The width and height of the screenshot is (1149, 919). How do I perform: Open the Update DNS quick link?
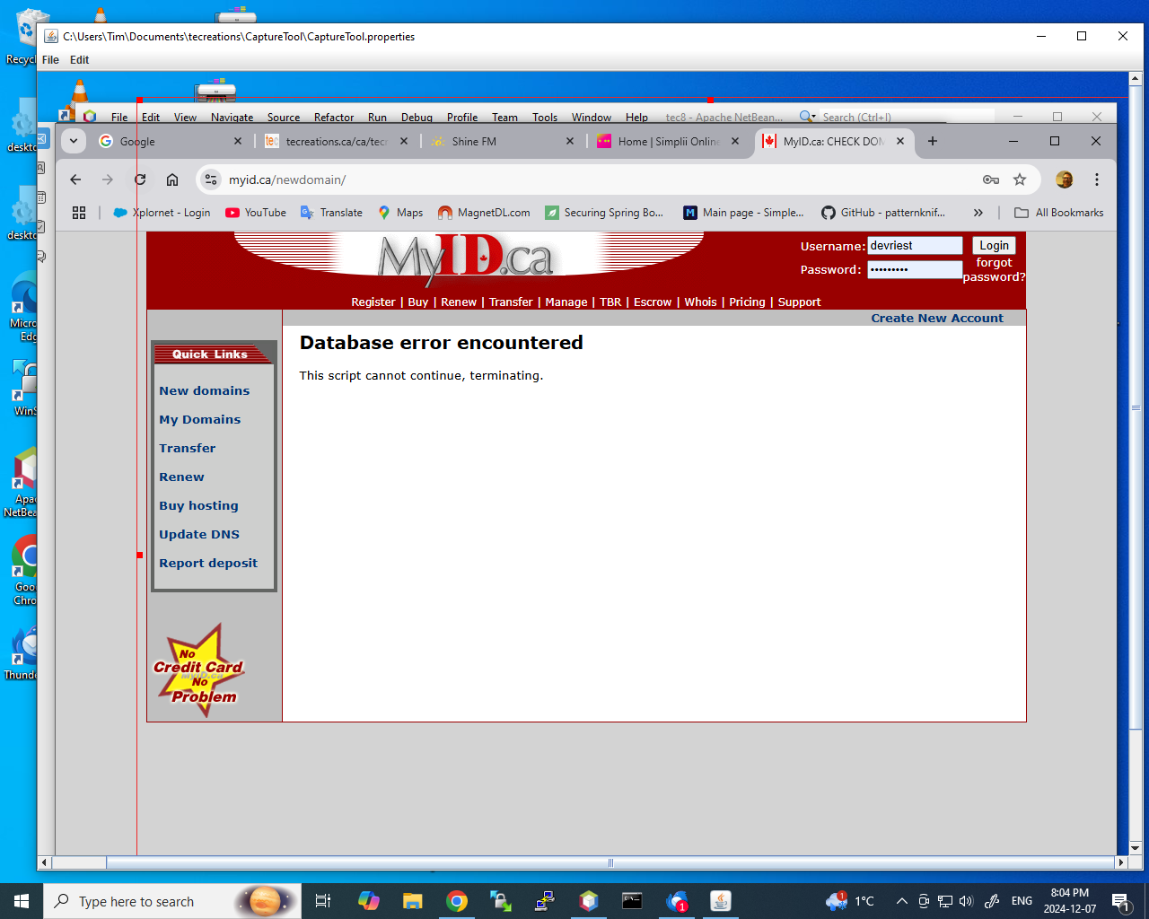199,535
